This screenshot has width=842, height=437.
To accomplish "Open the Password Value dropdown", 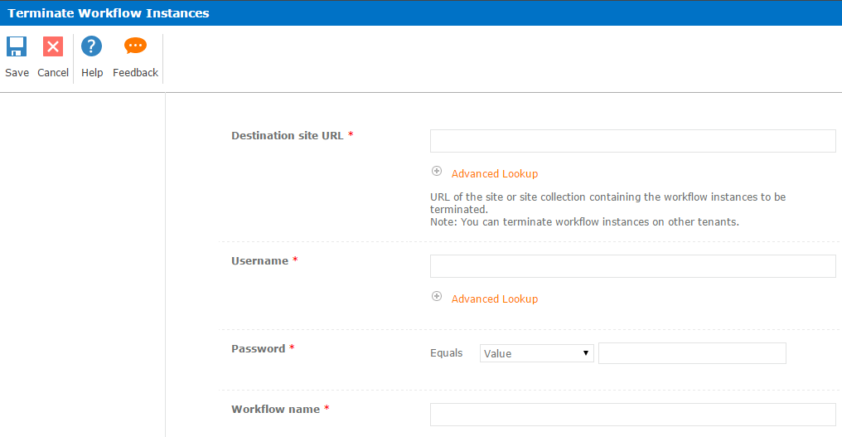I will [536, 353].
